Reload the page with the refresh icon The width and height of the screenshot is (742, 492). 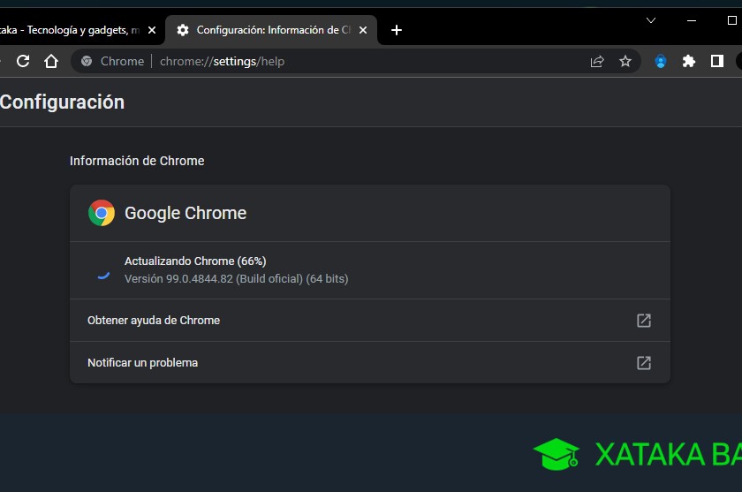[23, 61]
